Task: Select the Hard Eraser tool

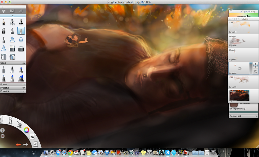Action: pos(12,49)
